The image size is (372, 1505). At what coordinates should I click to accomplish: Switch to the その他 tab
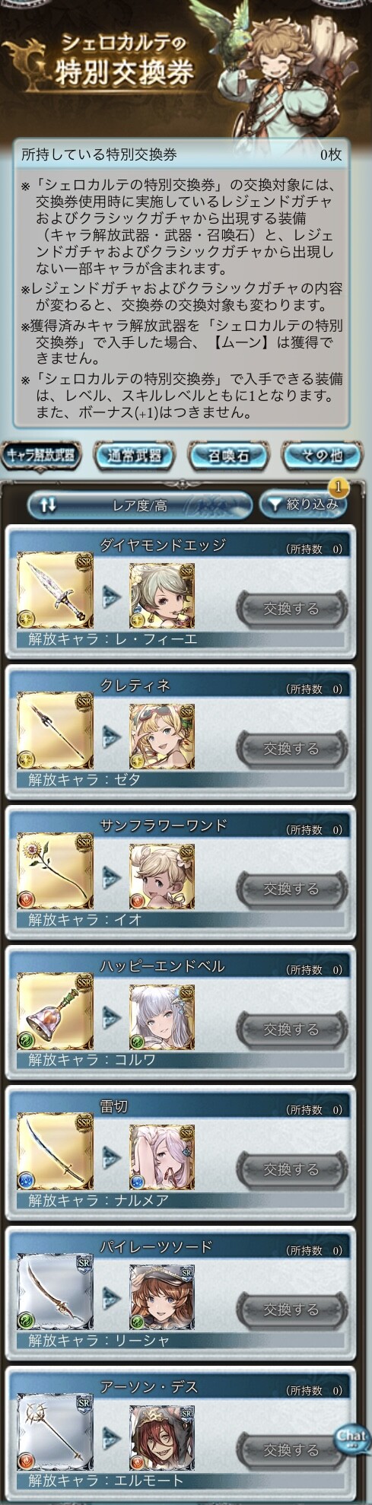point(322,455)
